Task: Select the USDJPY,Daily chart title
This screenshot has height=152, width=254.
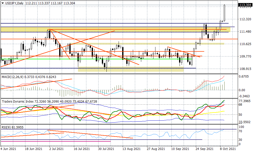Action: (x=14, y=3)
